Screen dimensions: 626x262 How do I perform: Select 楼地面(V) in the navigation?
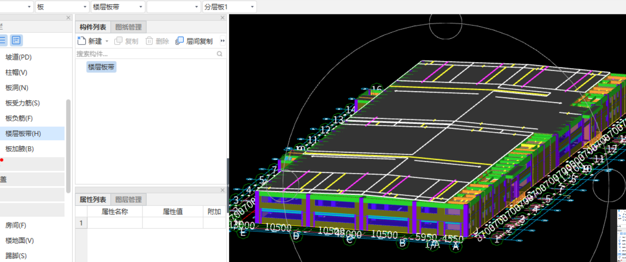pos(19,241)
